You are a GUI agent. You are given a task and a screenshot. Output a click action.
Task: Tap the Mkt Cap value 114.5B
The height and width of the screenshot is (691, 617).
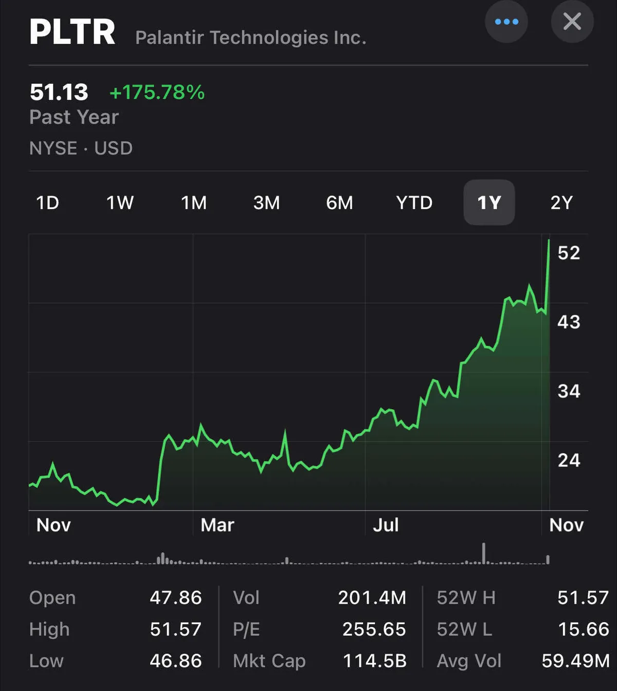coord(374,661)
